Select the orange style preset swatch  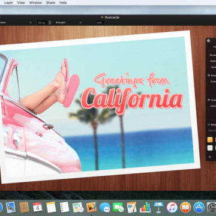pos(210,140)
